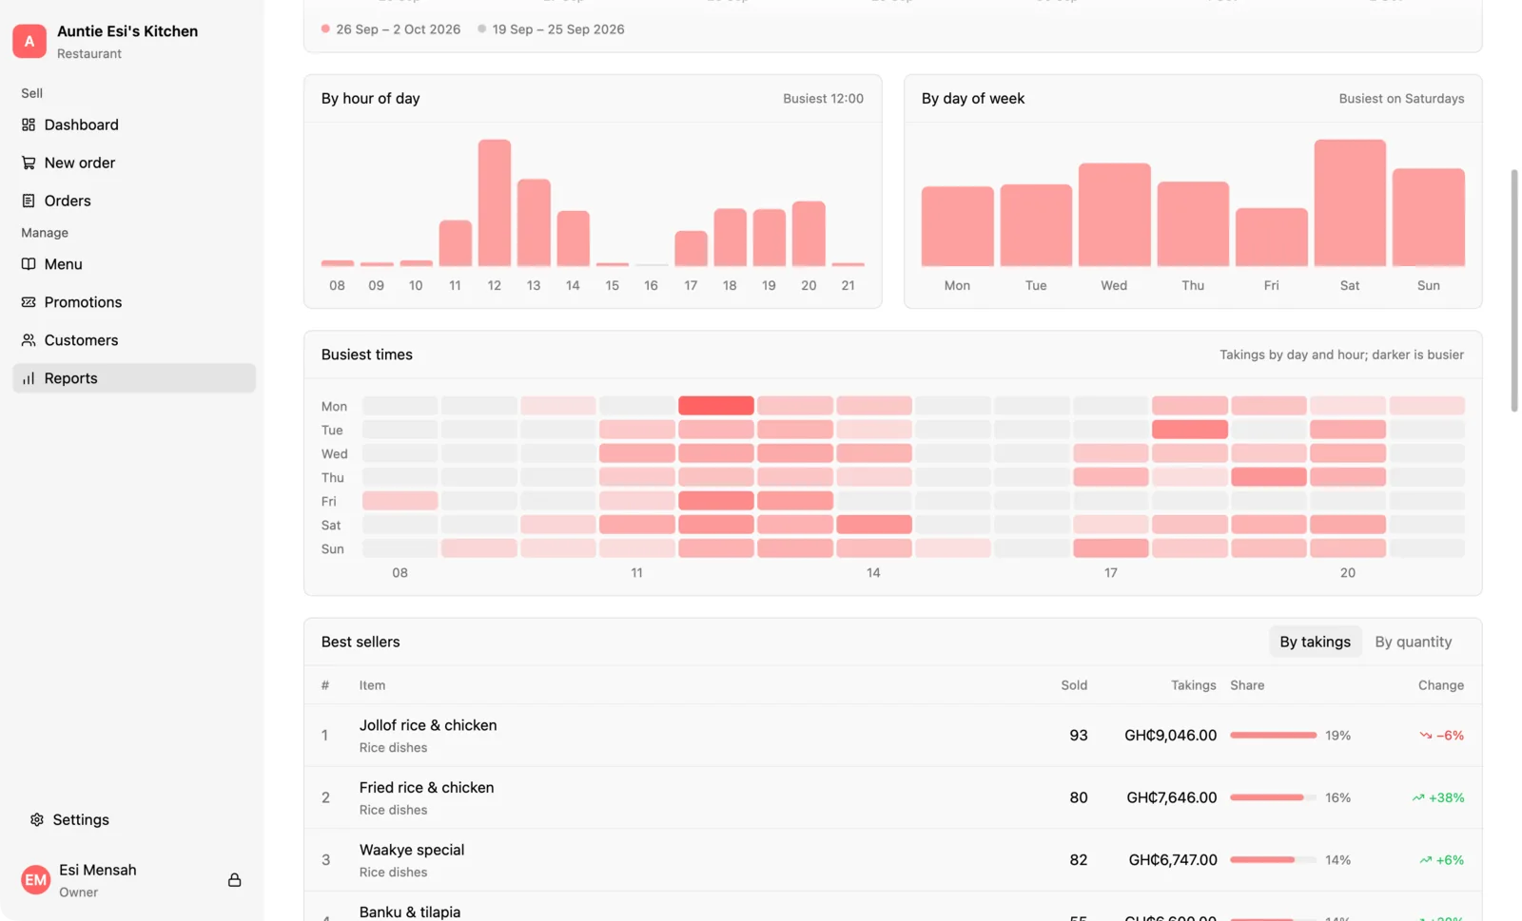The image size is (1522, 921).
Task: Click the 12 o'clock bar in hourly chart
Action: [x=495, y=202]
